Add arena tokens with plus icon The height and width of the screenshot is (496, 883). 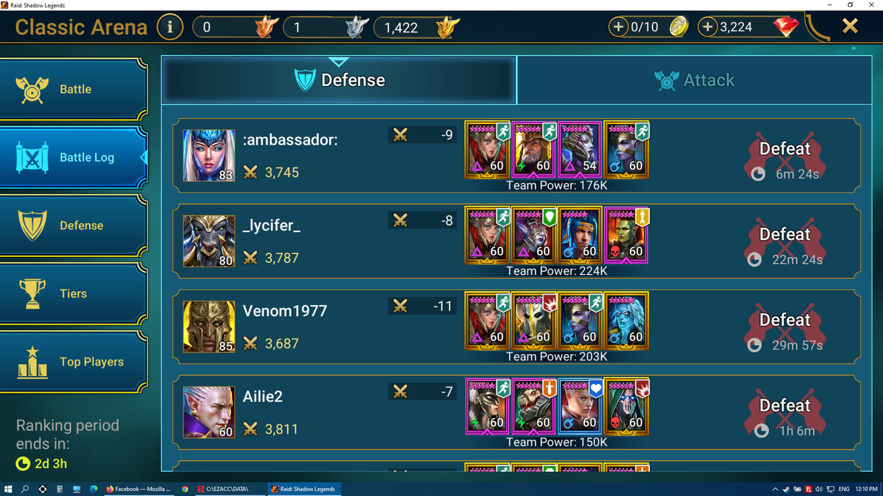click(618, 28)
